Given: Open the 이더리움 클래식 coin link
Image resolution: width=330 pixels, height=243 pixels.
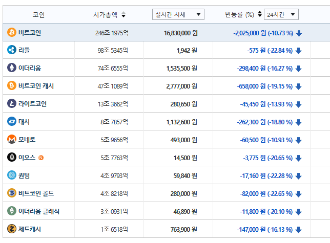Looking at the screenshot, I should coord(39,211).
